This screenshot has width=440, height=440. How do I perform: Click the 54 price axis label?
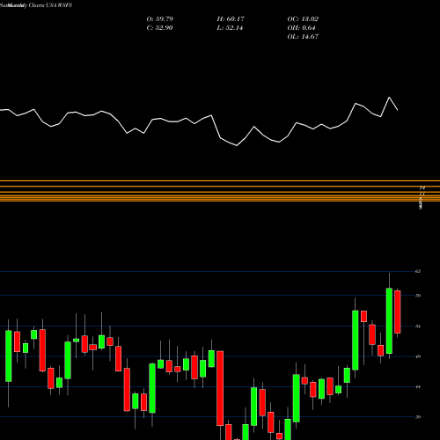[418, 326]
